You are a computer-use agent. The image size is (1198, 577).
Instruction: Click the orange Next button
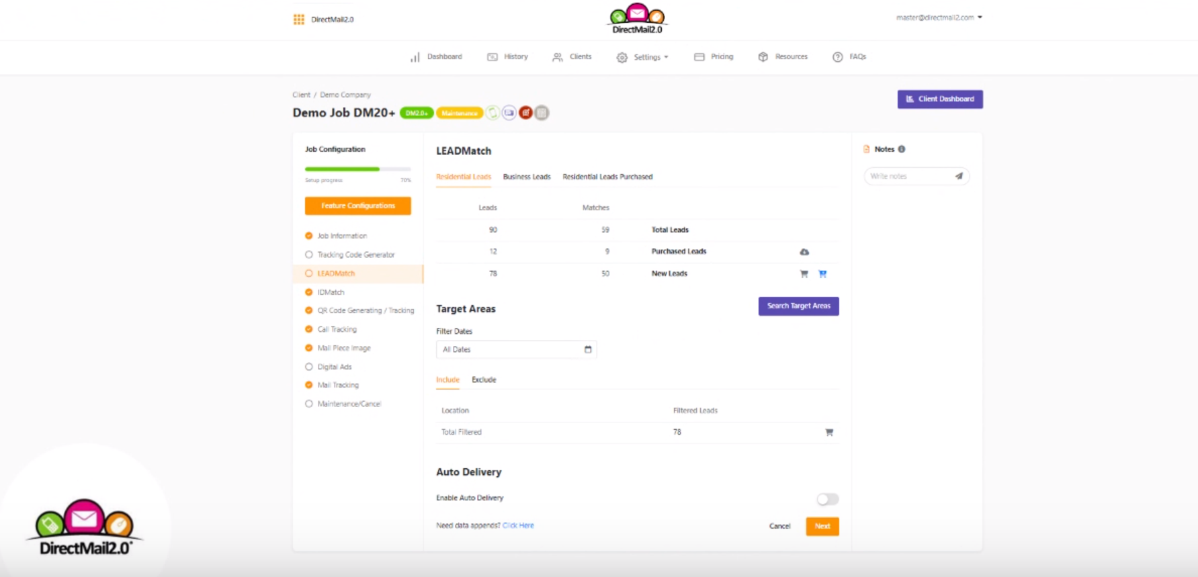click(822, 526)
